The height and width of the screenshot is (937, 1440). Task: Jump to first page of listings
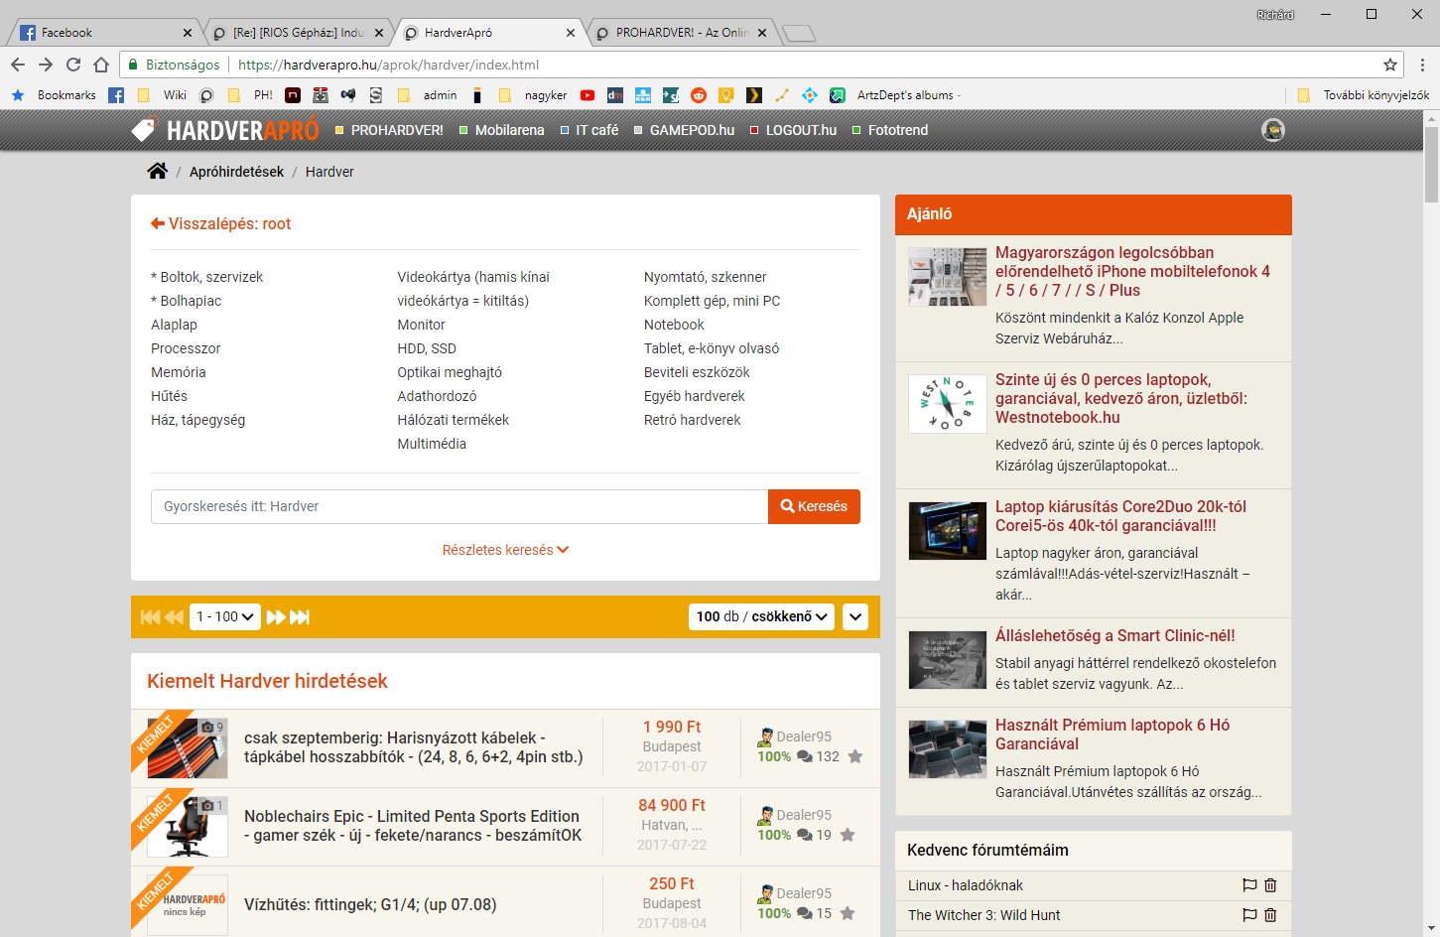[151, 616]
